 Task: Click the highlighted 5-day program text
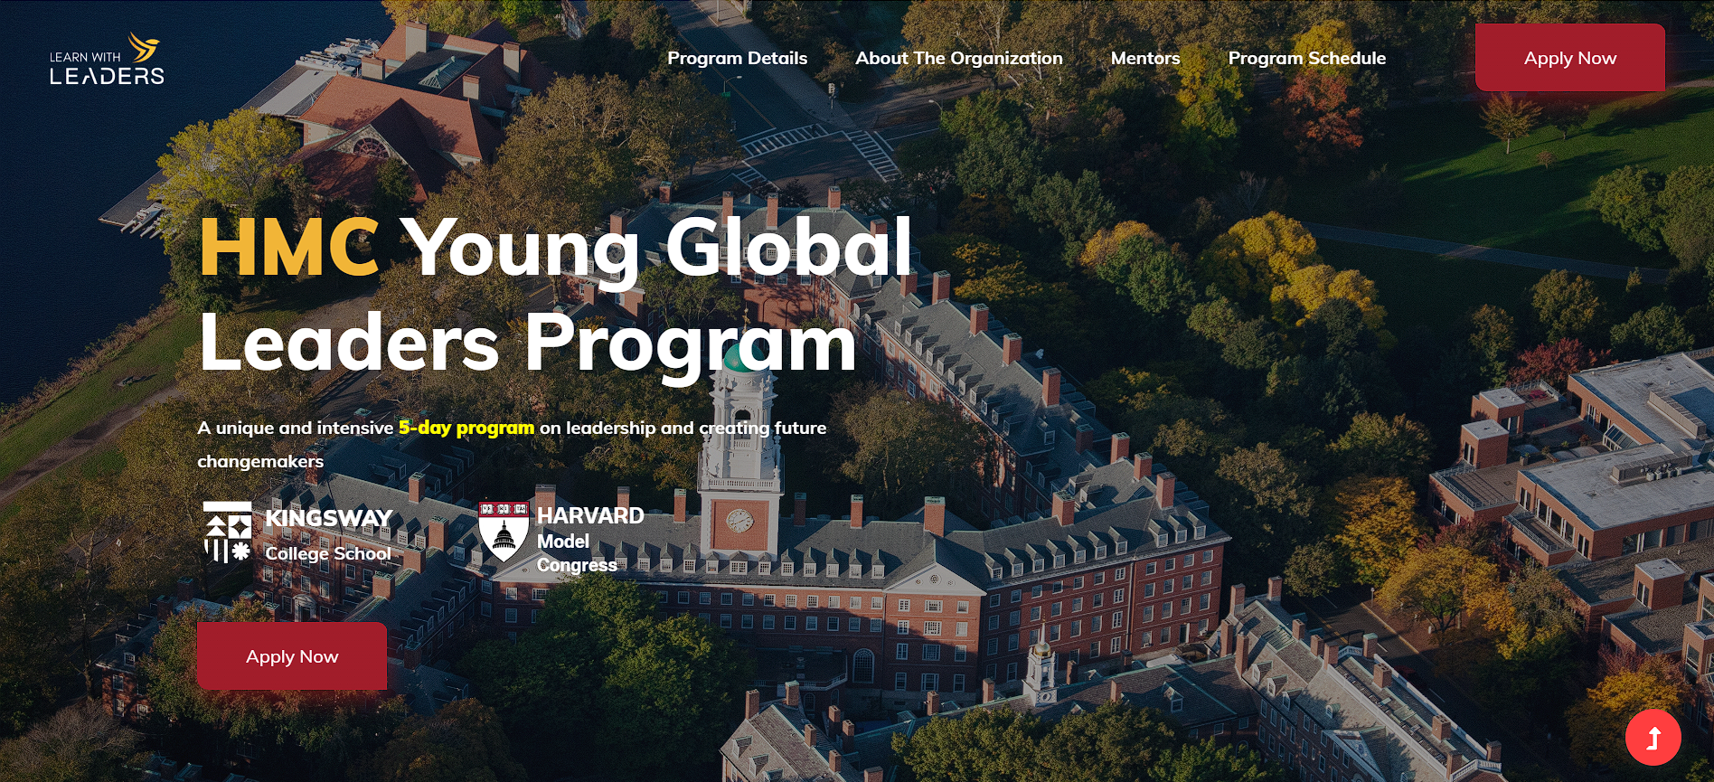[466, 428]
